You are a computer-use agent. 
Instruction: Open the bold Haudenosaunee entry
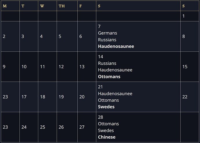pyautogui.click(x=116, y=46)
